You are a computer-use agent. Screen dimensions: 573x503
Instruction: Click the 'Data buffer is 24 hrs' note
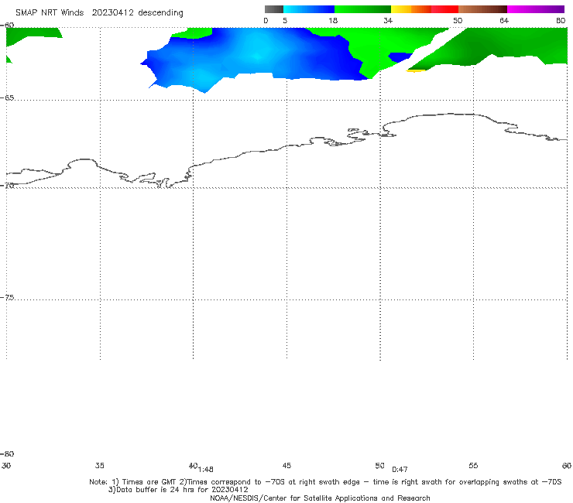[x=178, y=490]
